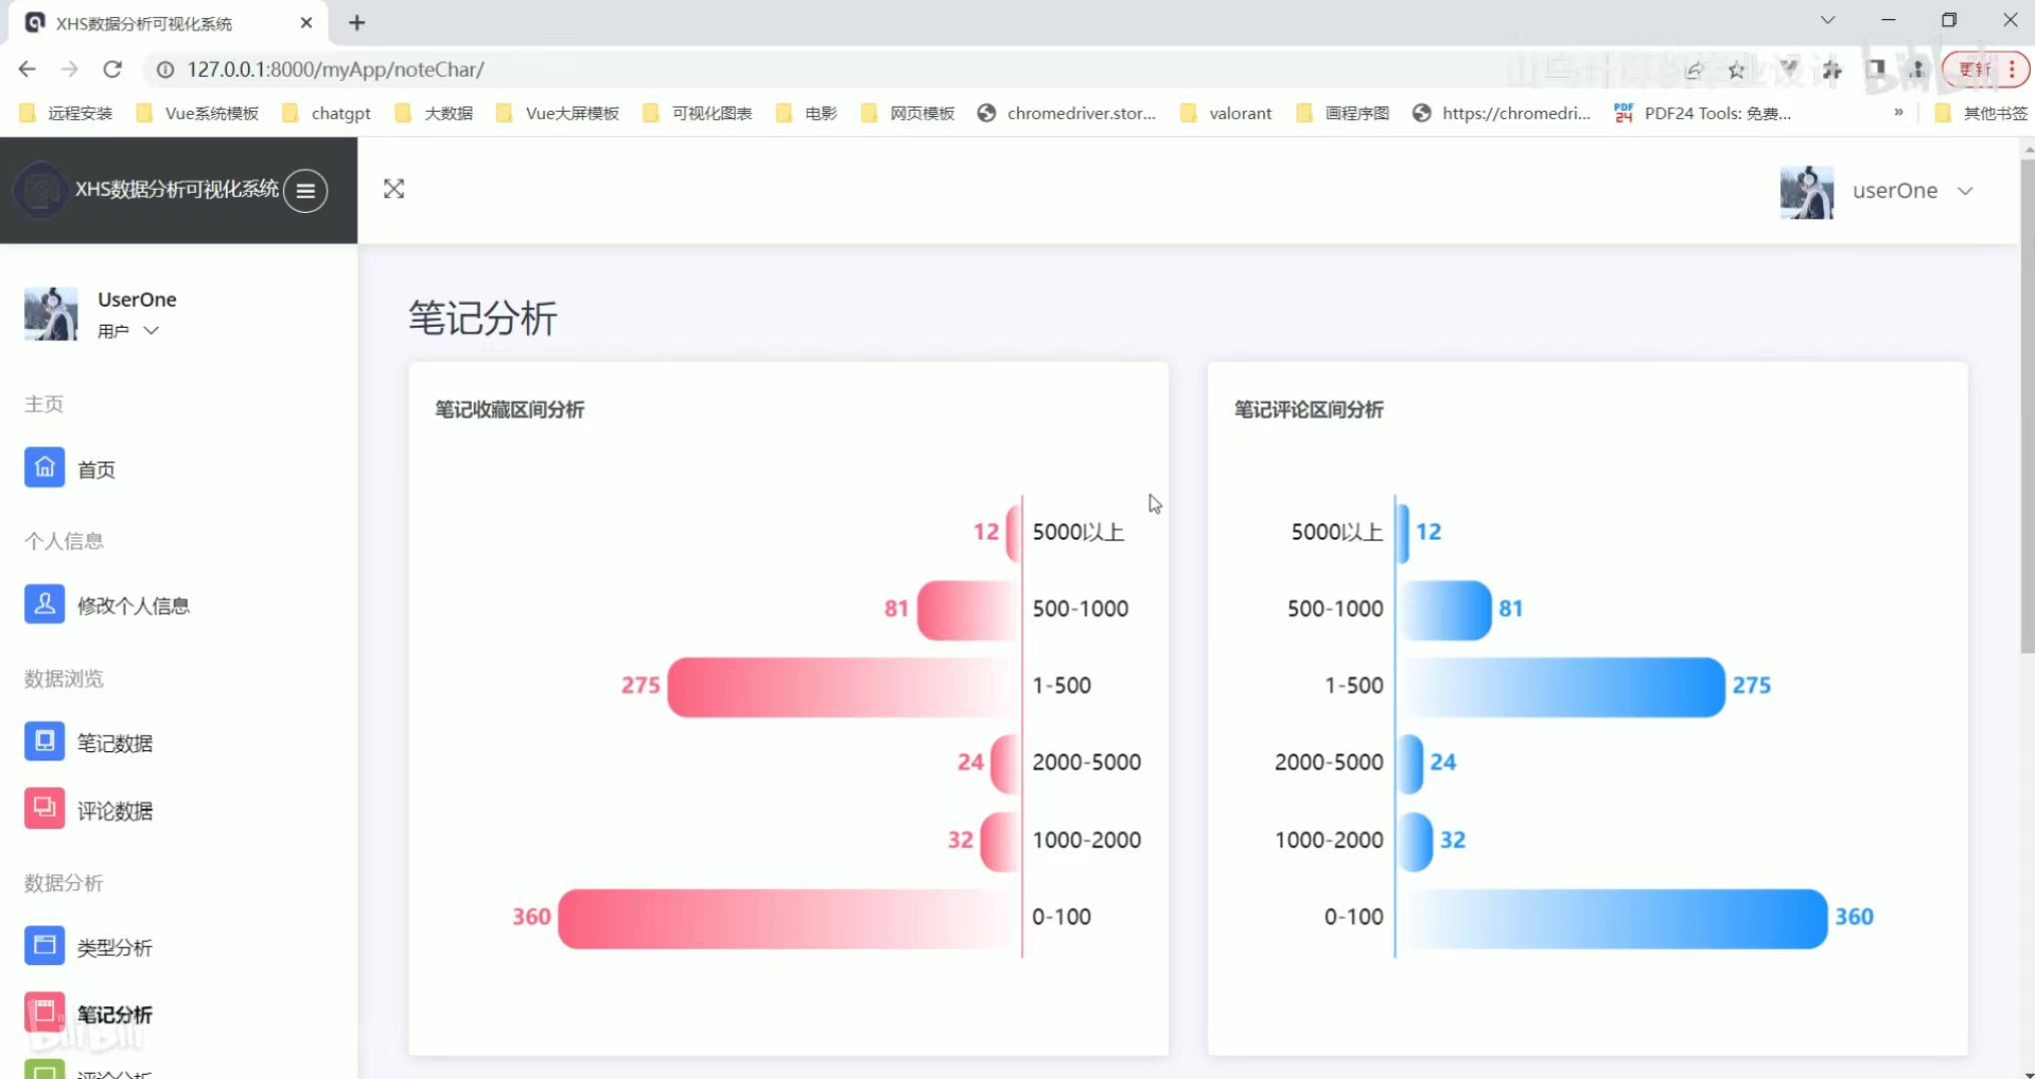2035x1079 pixels.
Task: Click the 笔记分析 note analysis icon
Action: point(44,1013)
